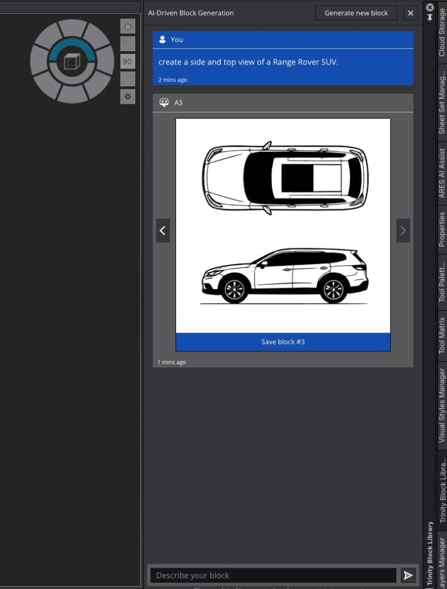Send the block description with arrow icon
This screenshot has width=447, height=589.
tap(408, 575)
